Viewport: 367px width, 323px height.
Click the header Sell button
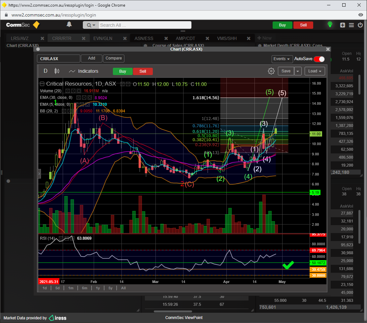(303, 25)
